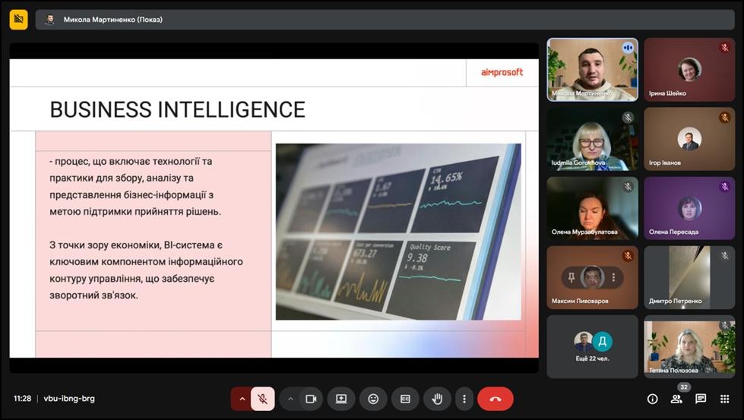Open the more options menu
Screen dimensions: 744x420
[x=464, y=399]
